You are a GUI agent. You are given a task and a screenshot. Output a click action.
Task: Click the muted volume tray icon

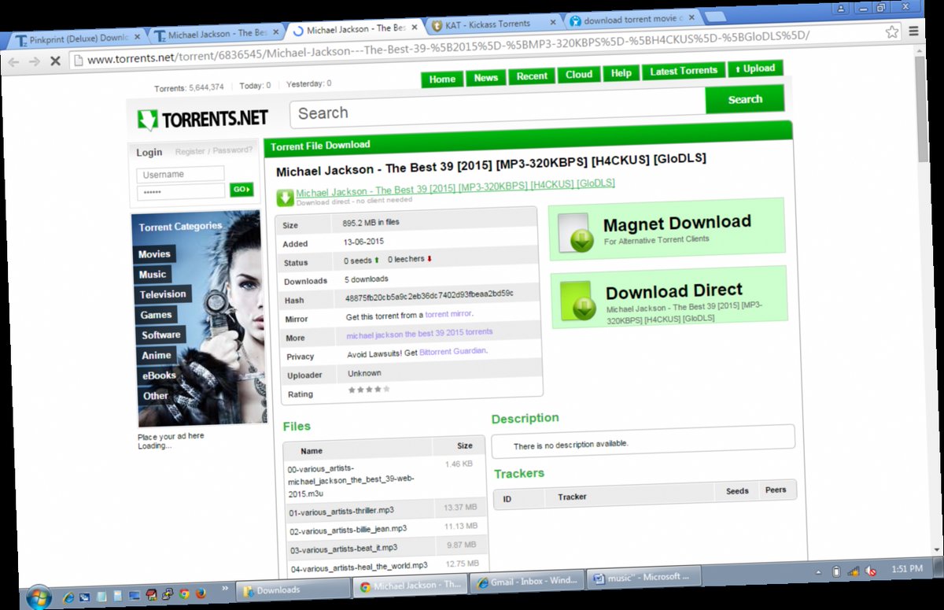[x=871, y=570]
